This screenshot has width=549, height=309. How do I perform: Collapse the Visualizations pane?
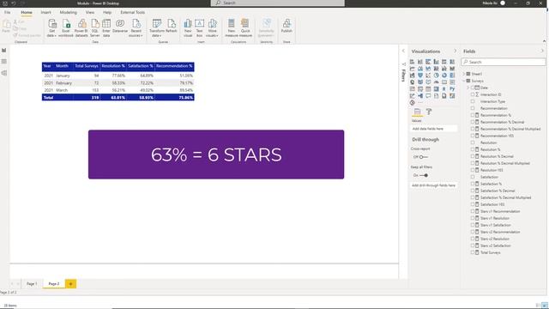[455, 51]
